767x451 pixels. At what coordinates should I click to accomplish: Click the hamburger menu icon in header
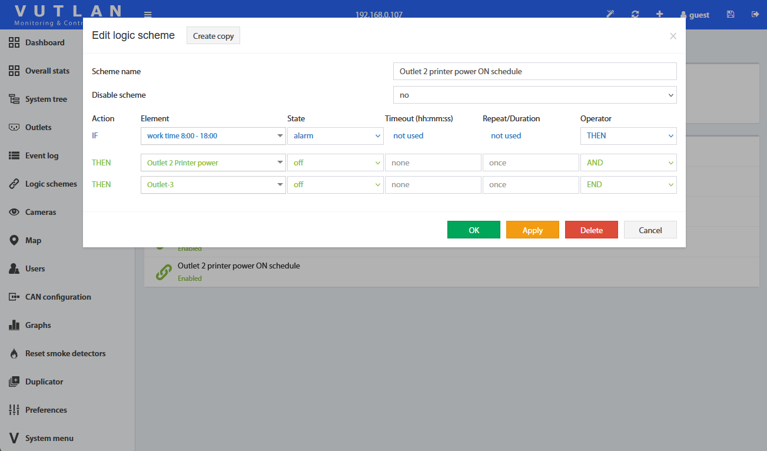[148, 15]
